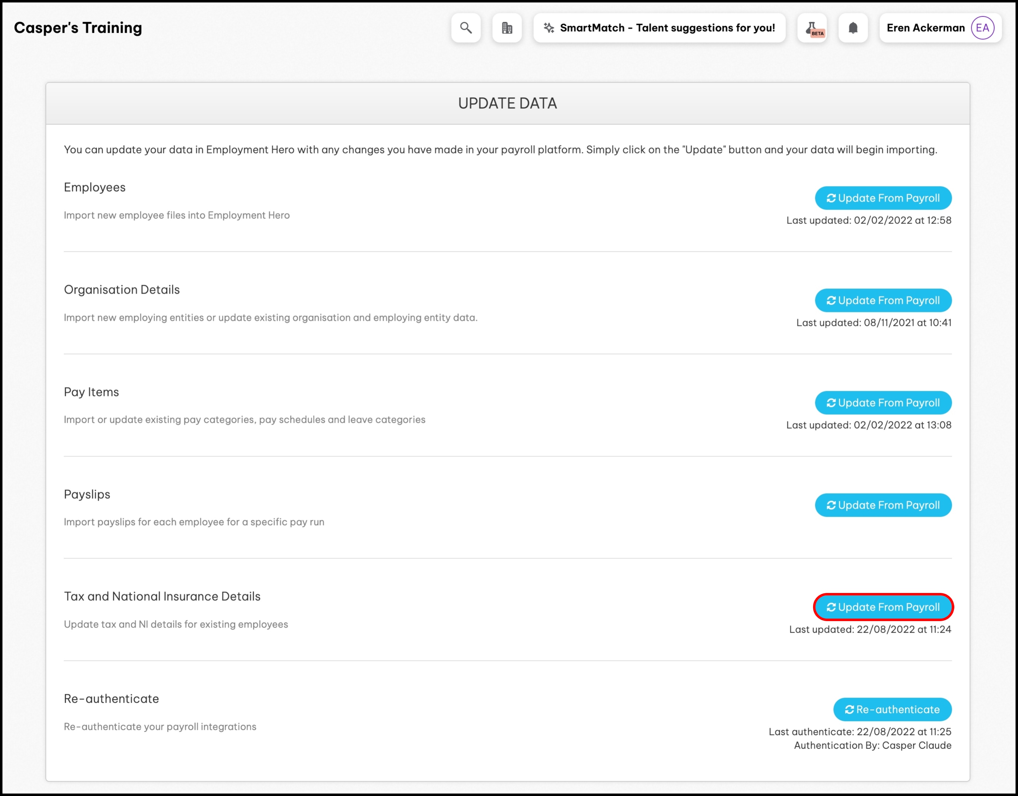Image resolution: width=1018 pixels, height=796 pixels.
Task: Click the SmartMatch sparkle icon
Action: point(549,28)
